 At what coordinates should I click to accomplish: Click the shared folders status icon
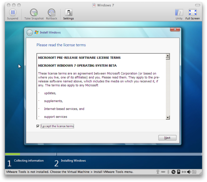click(194, 172)
